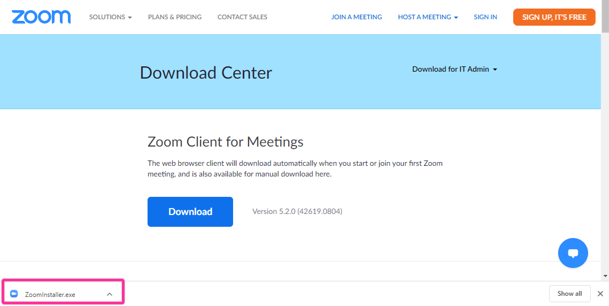Click the page scrollbar down arrow
This screenshot has width=609, height=306.
coord(605,276)
